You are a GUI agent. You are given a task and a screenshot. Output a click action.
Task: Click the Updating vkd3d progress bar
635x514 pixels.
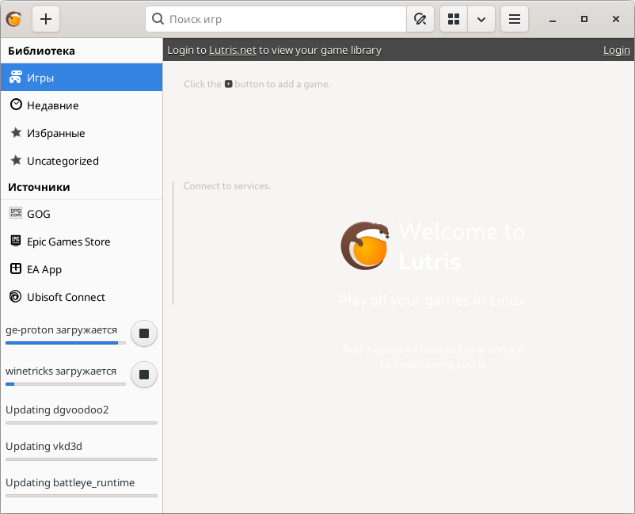coord(82,459)
